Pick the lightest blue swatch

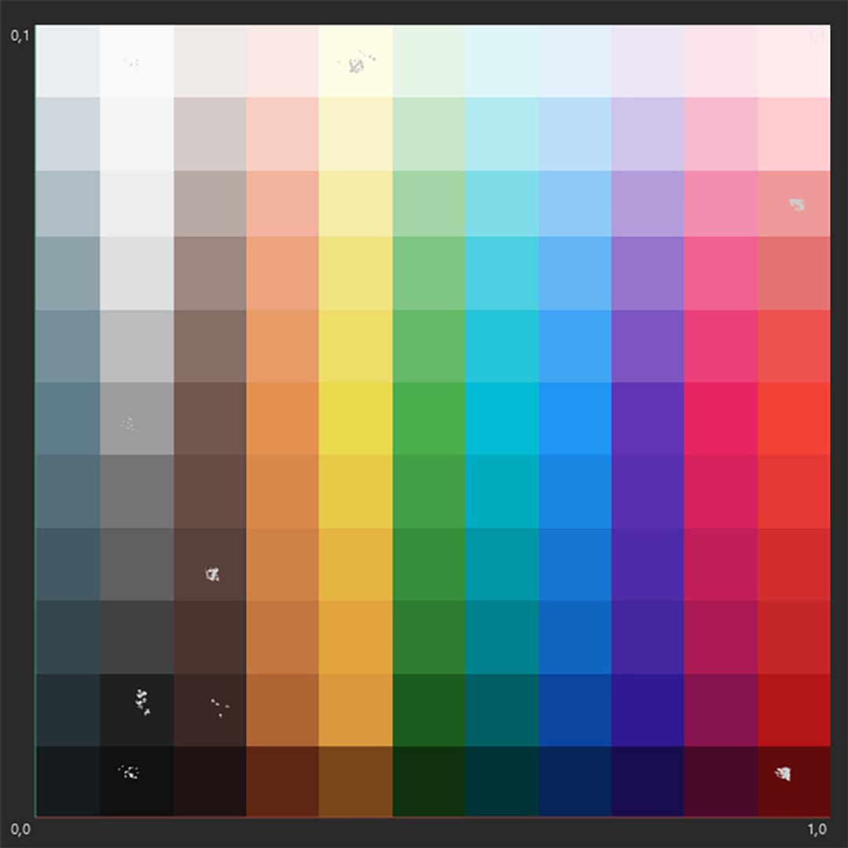click(575, 61)
